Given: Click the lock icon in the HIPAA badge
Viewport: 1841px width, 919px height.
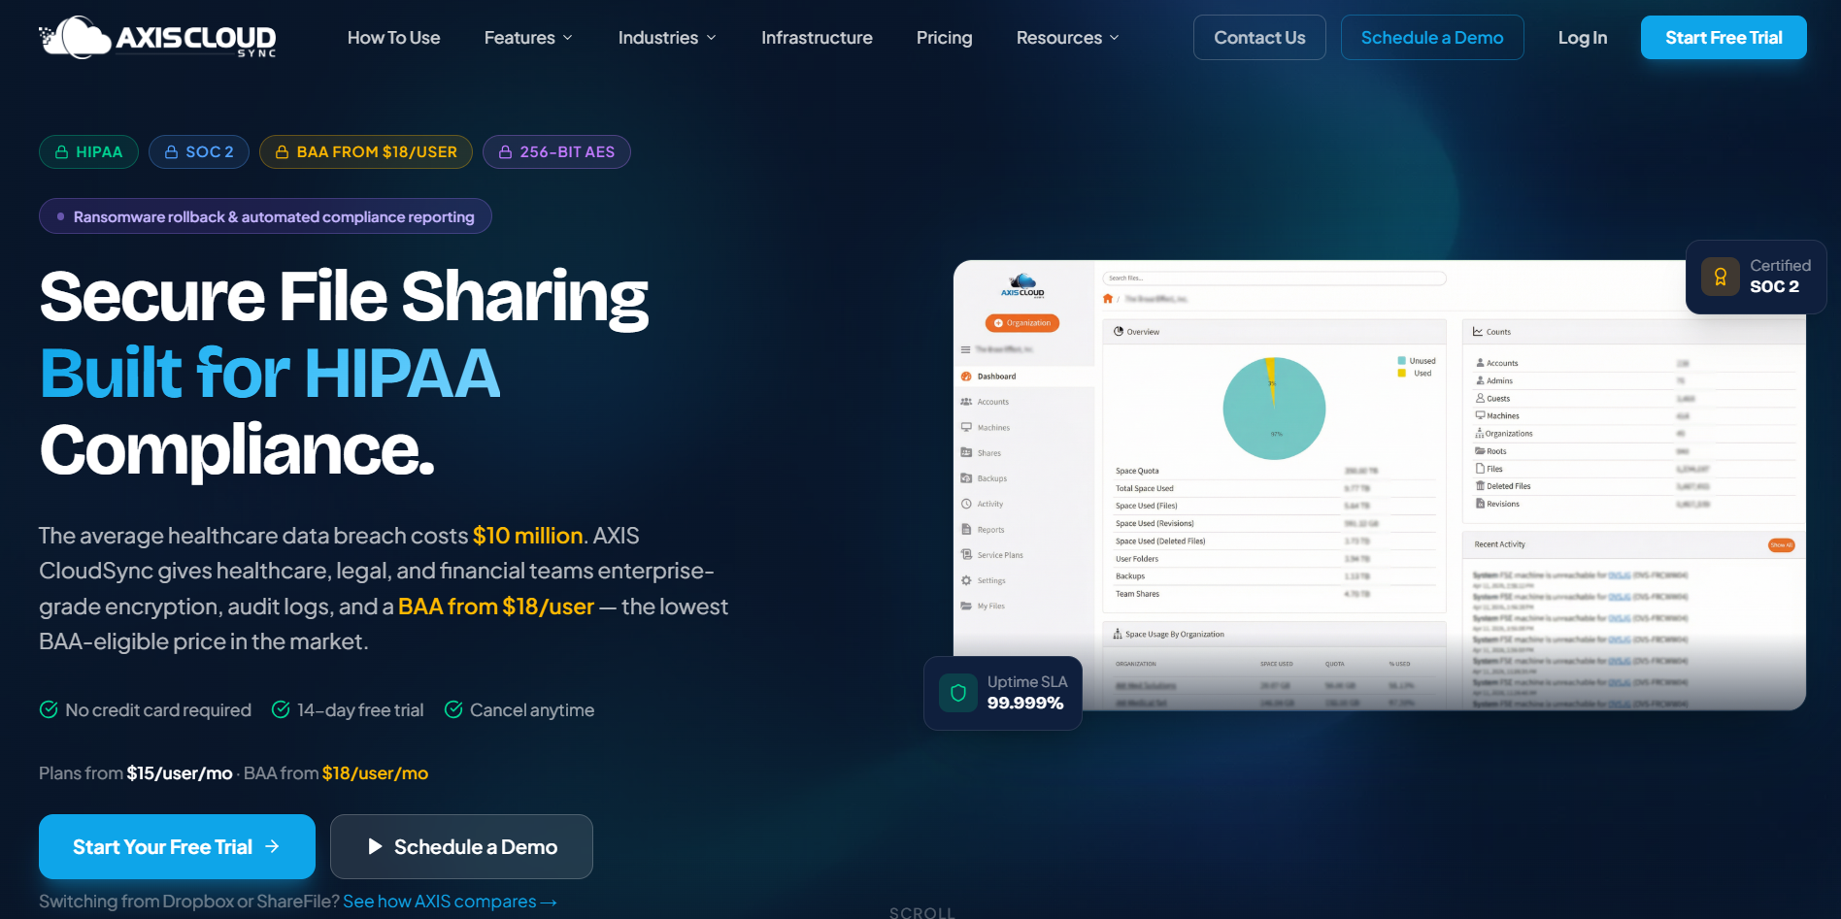Looking at the screenshot, I should click(x=62, y=152).
